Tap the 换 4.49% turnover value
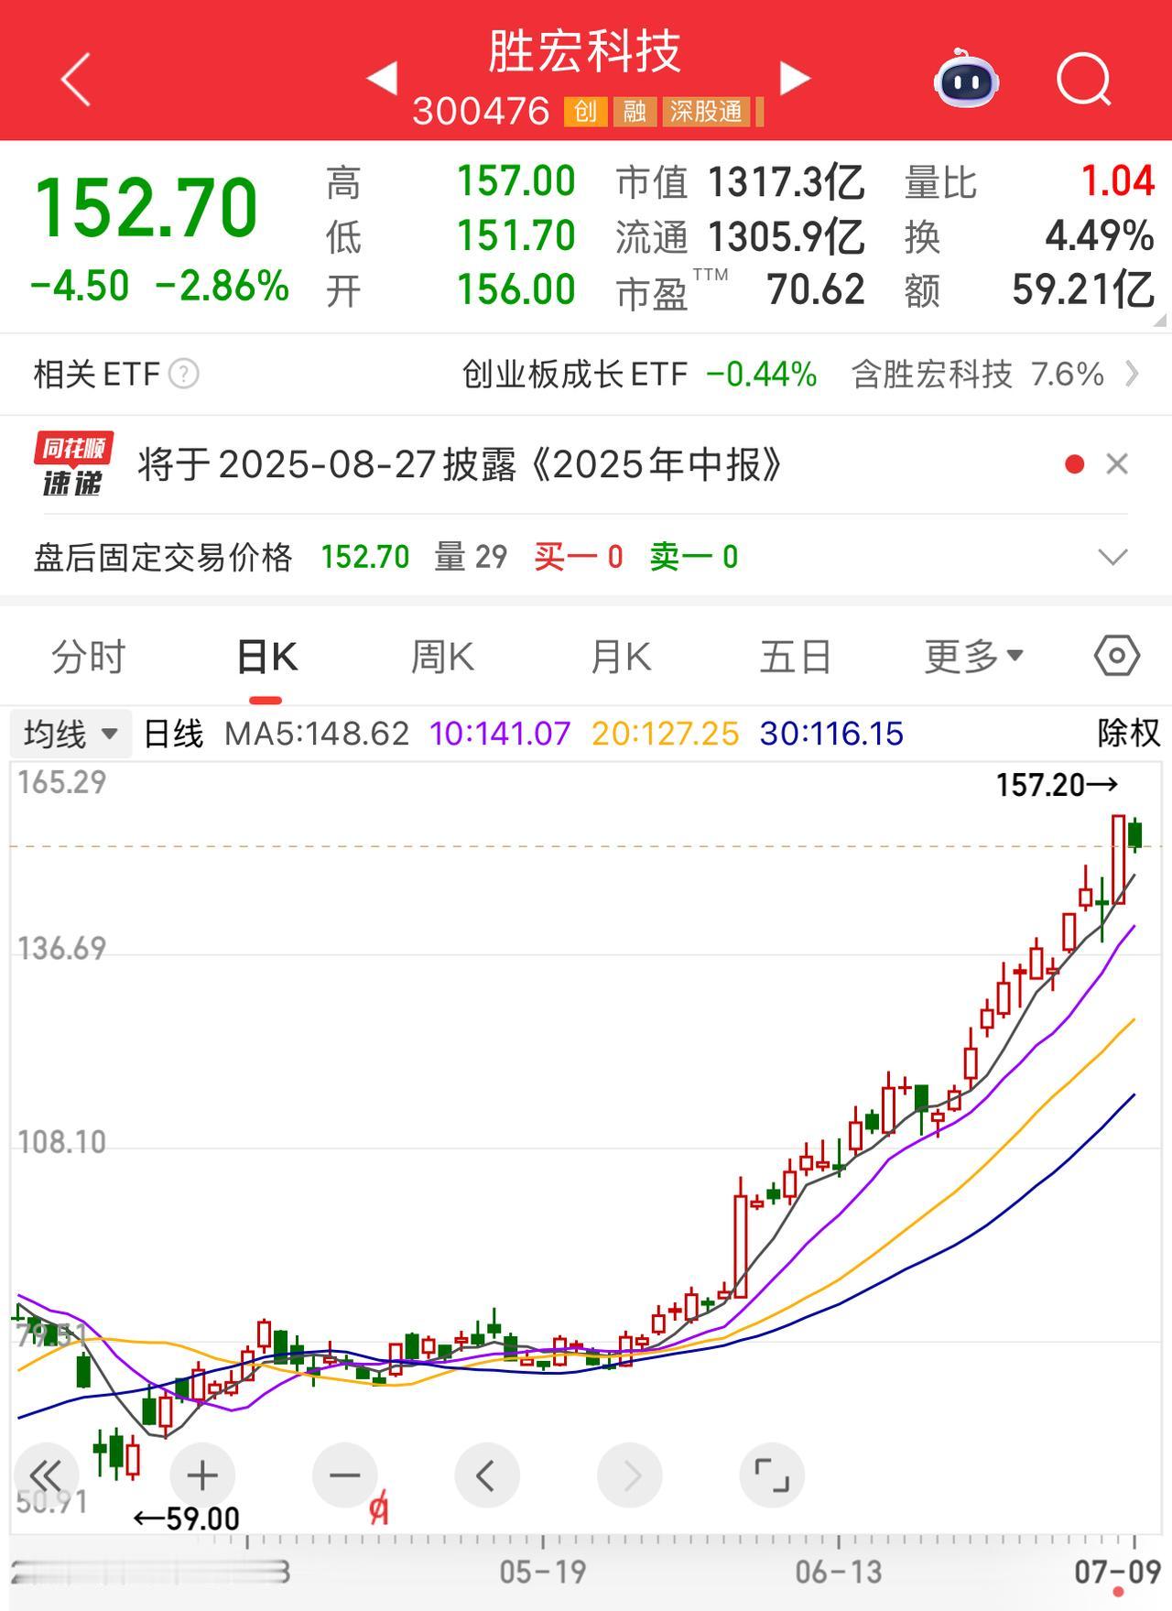Image resolution: width=1172 pixels, height=1611 pixels. [x=1100, y=236]
